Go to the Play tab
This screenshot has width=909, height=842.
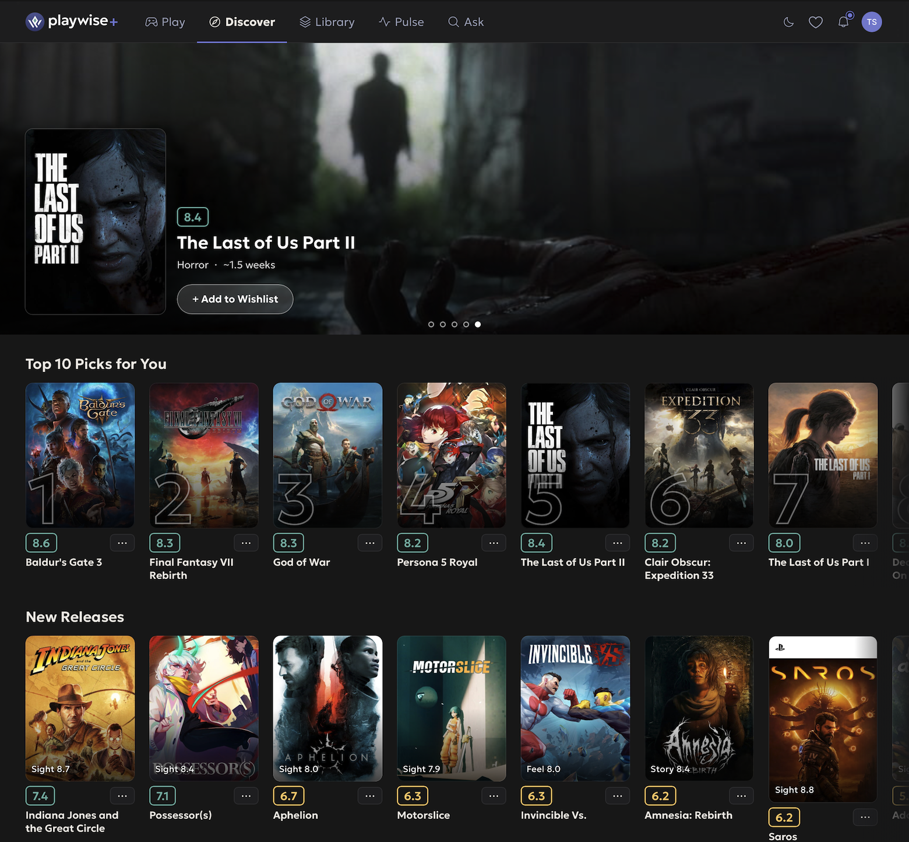tap(165, 22)
